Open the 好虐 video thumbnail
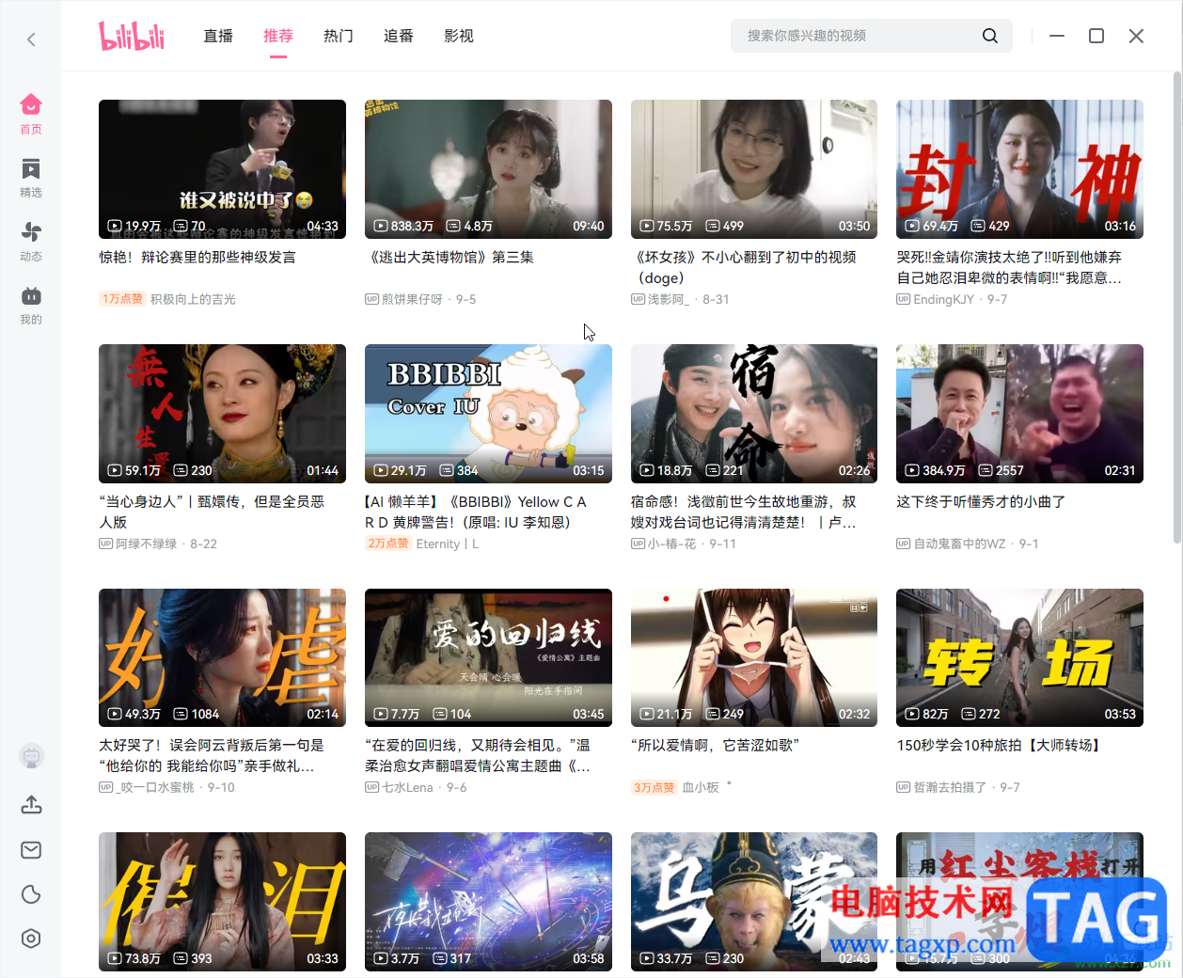 pos(222,657)
